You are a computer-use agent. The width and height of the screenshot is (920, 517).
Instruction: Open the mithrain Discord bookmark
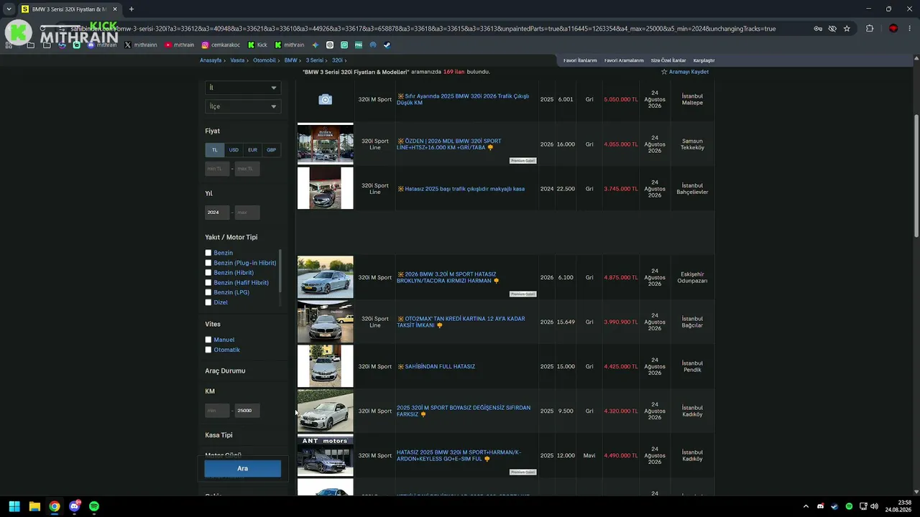pyautogui.click(x=102, y=45)
